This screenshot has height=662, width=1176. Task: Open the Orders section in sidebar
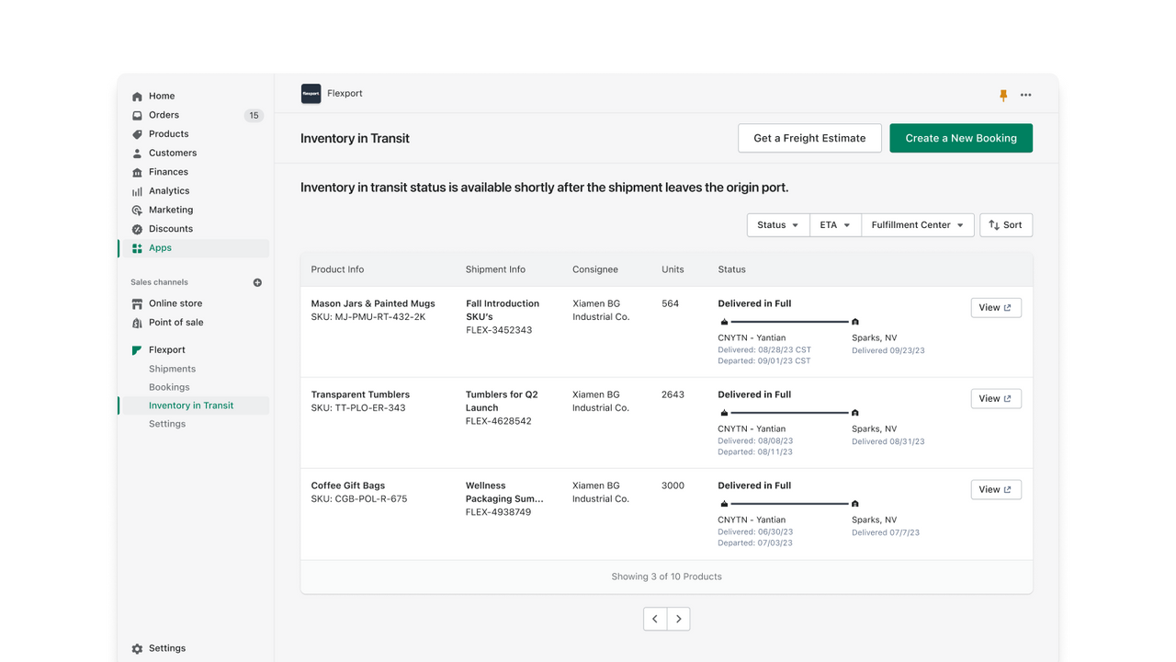(164, 114)
